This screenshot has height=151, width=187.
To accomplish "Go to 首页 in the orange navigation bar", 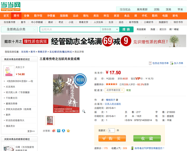I will pyautogui.click(x=6, y=16).
